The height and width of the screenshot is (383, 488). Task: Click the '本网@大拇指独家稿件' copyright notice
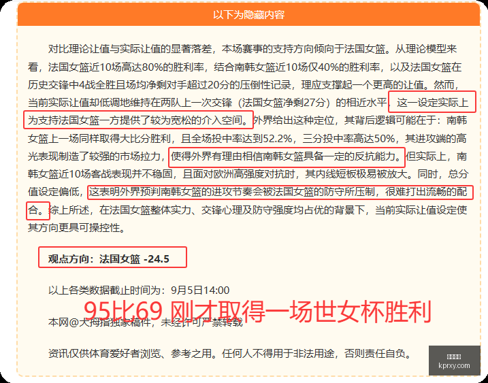[146, 322]
